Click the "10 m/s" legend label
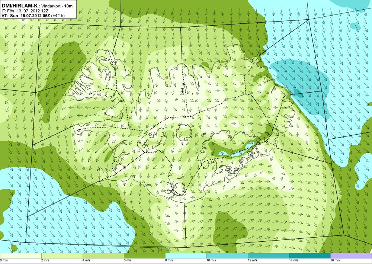 point(211,260)
